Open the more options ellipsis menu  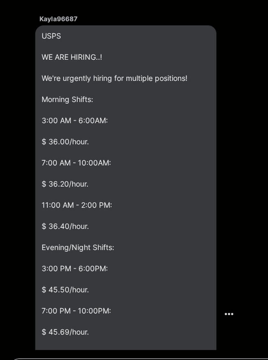(229, 314)
